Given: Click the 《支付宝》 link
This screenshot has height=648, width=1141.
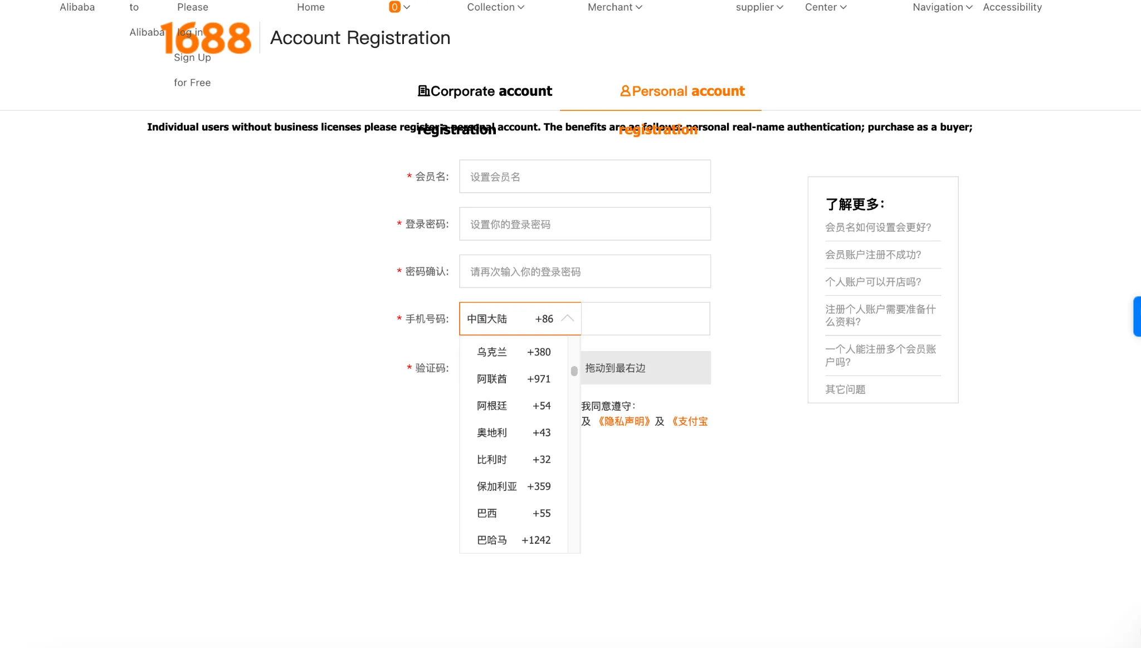Looking at the screenshot, I should click(x=690, y=421).
